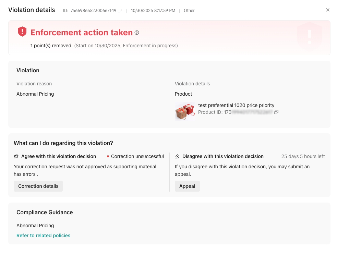The height and width of the screenshot is (254, 337).
Task: Click the product title test preferential 1020
Action: [236, 105]
